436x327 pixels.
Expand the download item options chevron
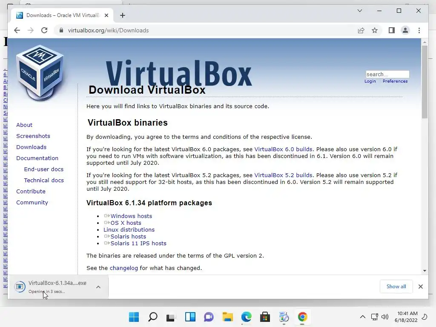pos(98,287)
